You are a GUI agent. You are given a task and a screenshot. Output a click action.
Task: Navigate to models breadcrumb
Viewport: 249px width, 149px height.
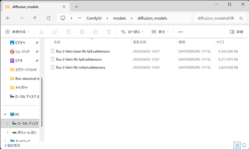120,18
